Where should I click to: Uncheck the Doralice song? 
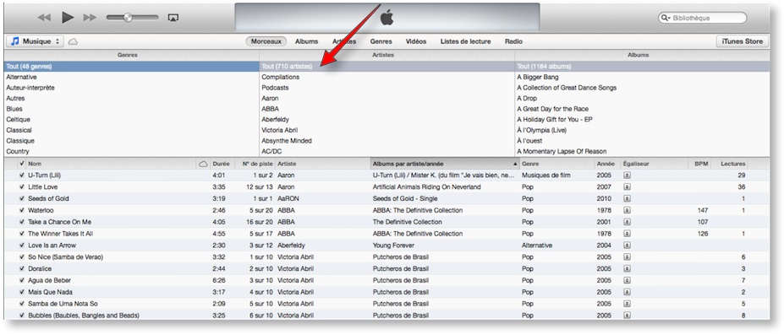pos(21,268)
